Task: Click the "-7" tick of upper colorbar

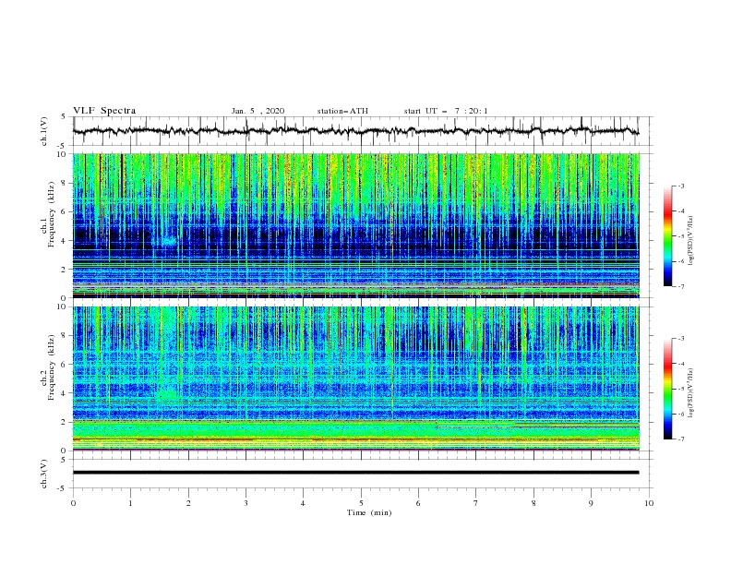Action: (681, 286)
